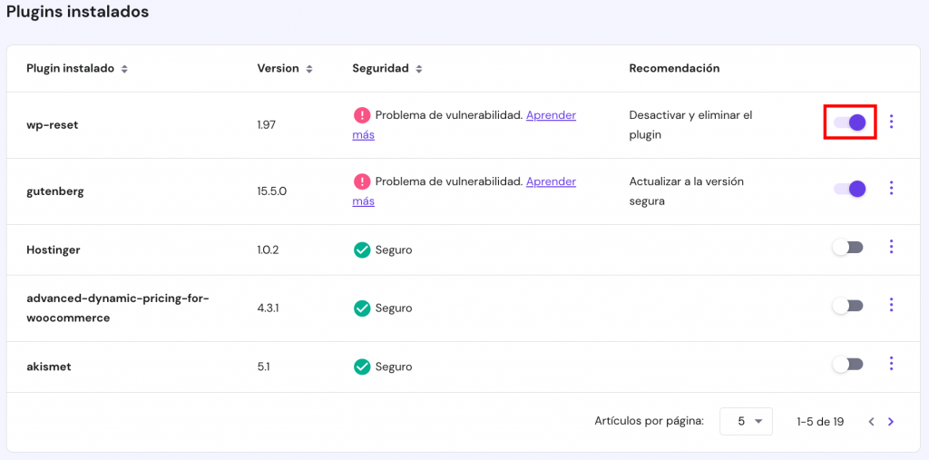Screen dimensions: 929x460
Task: Go to next page of plugins
Action: pyautogui.click(x=891, y=422)
